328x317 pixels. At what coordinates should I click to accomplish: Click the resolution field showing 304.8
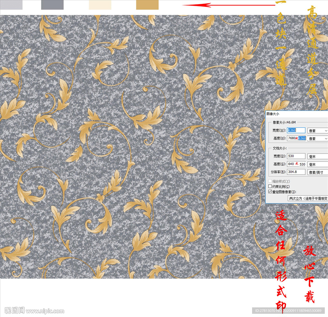pyautogui.click(x=296, y=172)
